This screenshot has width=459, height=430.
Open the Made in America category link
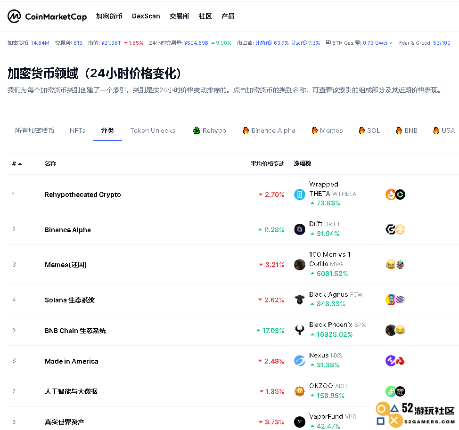72,361
